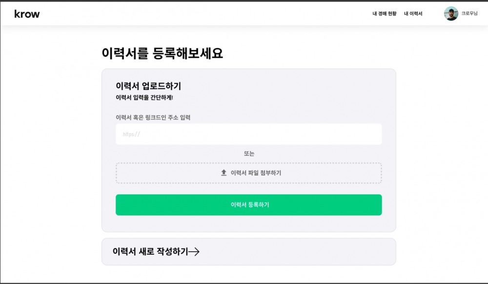The height and width of the screenshot is (284, 488).
Task: Click the krow logo
Action: pyautogui.click(x=27, y=14)
